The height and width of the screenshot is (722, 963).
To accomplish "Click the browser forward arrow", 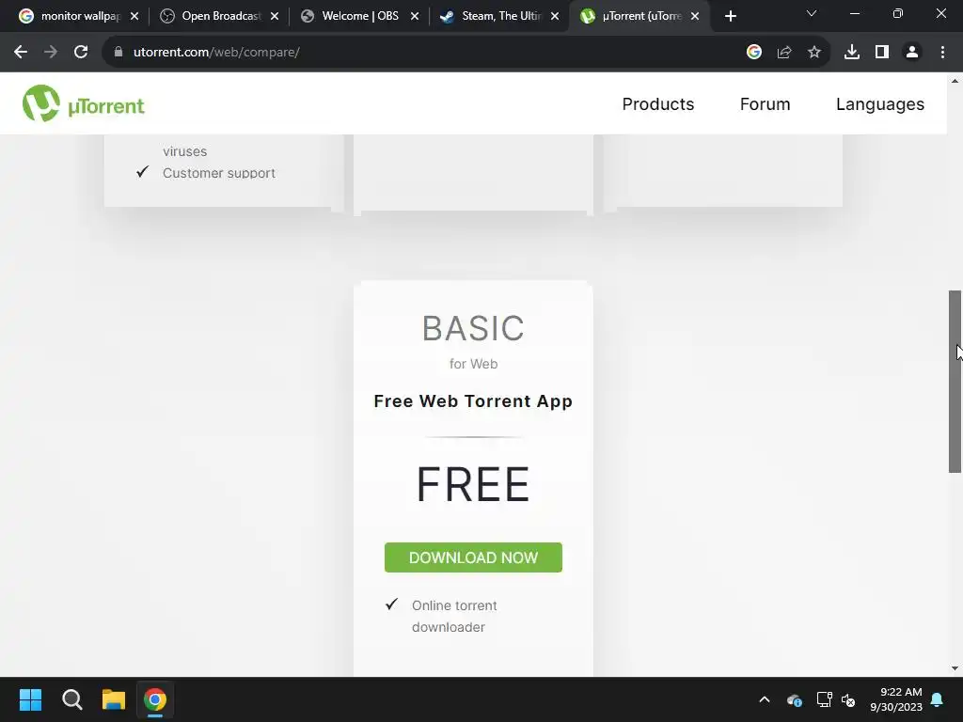I will click(51, 53).
